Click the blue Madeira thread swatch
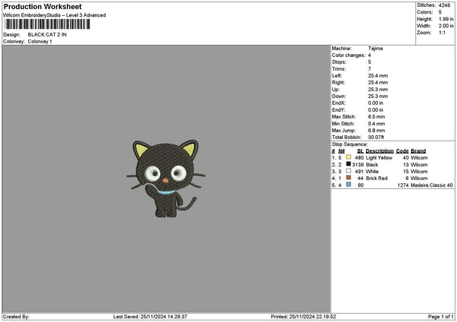The image size is (457, 322). [x=348, y=185]
